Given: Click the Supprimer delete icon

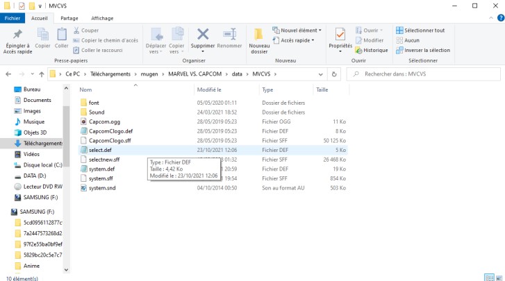Looking at the screenshot, I should pos(203,35).
